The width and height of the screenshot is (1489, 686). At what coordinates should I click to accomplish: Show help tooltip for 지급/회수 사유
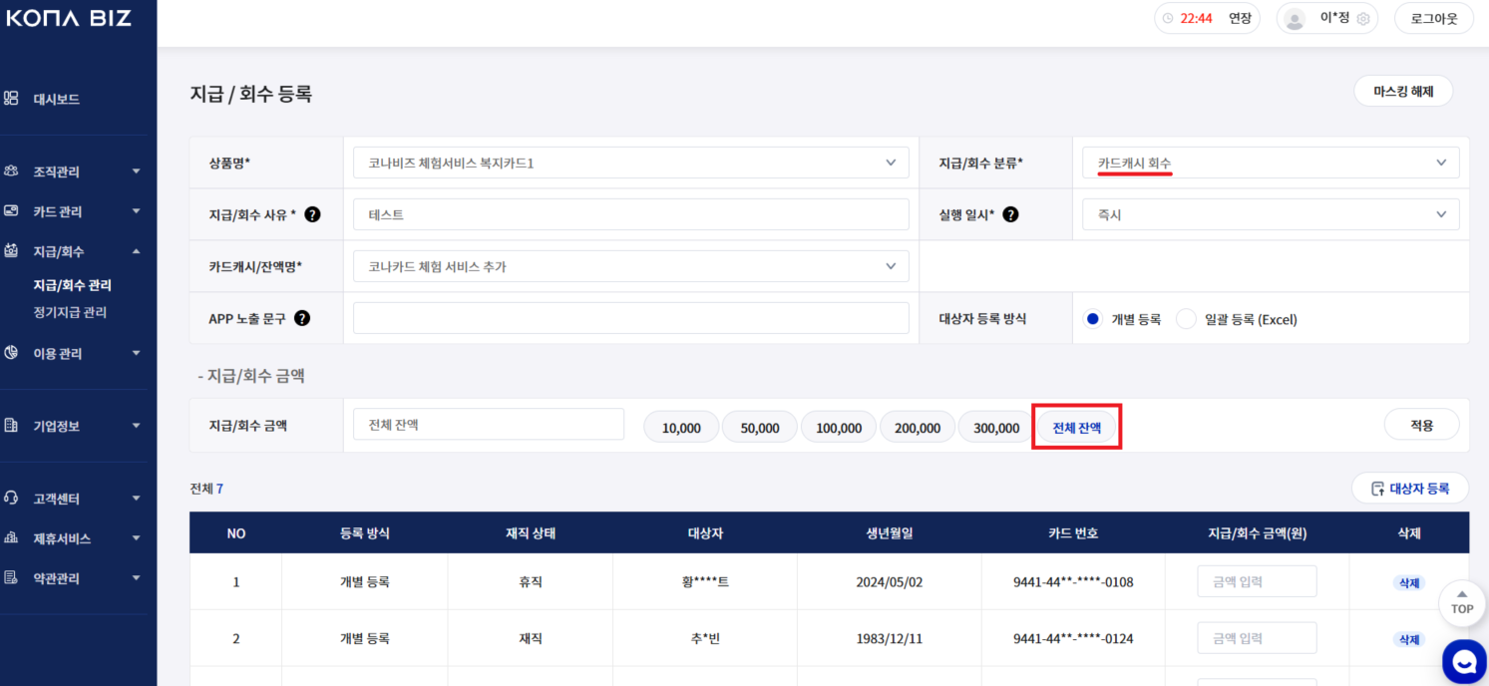[x=312, y=214]
